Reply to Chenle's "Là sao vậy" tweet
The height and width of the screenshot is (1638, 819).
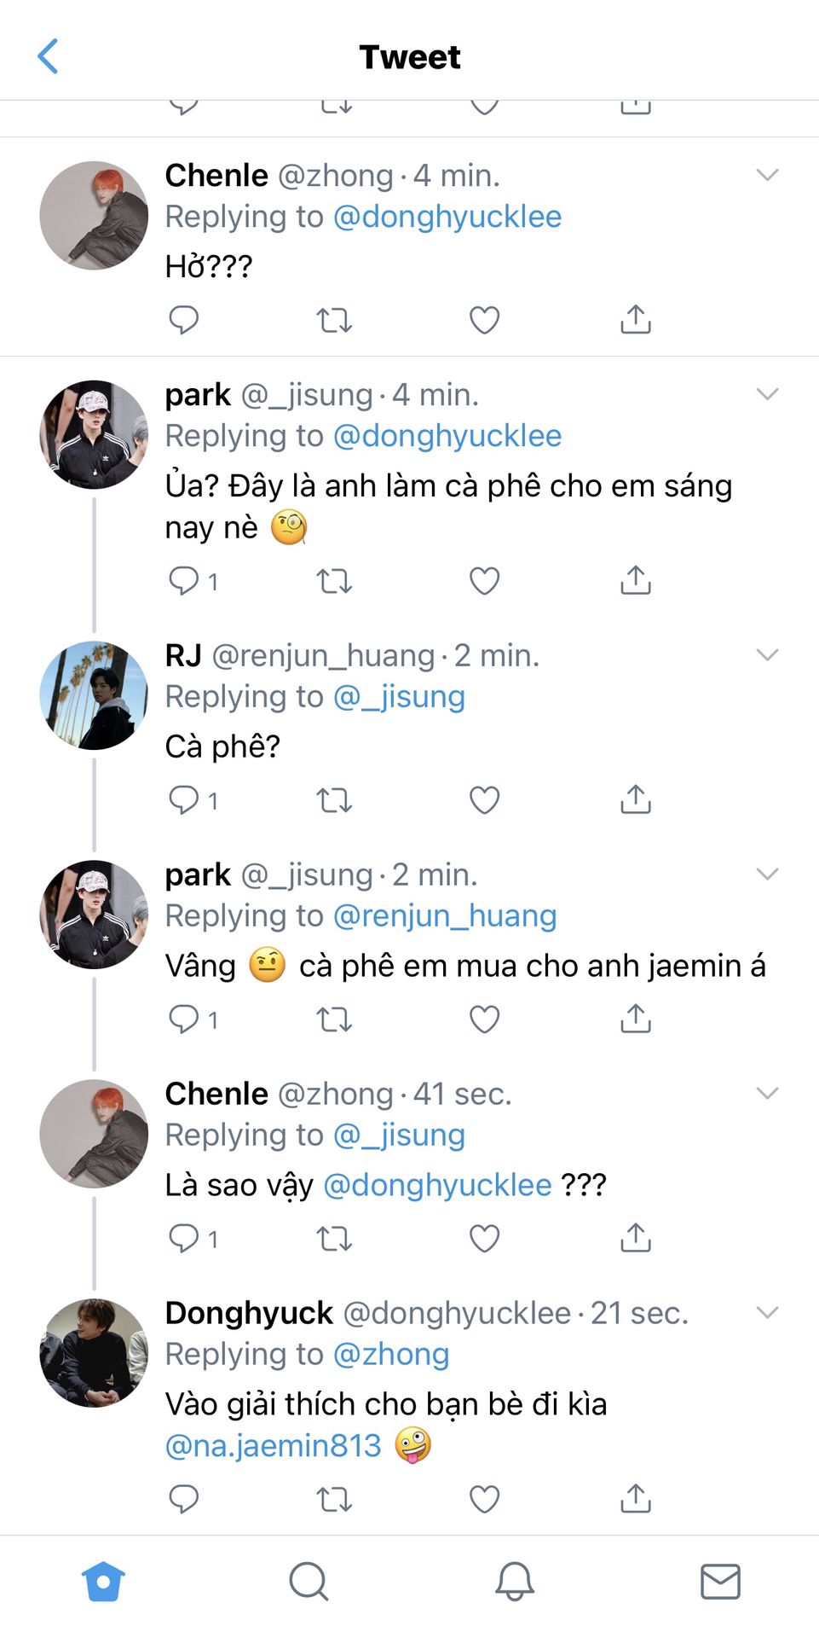[184, 1238]
